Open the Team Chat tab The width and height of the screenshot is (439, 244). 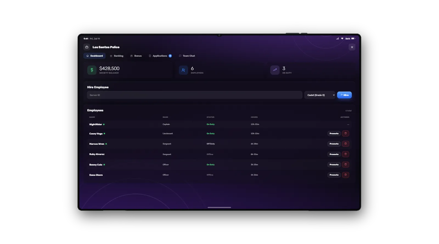pyautogui.click(x=187, y=56)
